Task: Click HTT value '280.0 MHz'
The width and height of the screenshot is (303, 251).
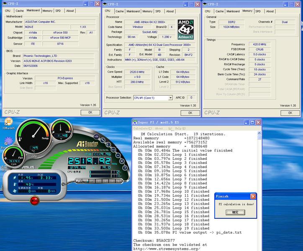Action: (x=137, y=82)
